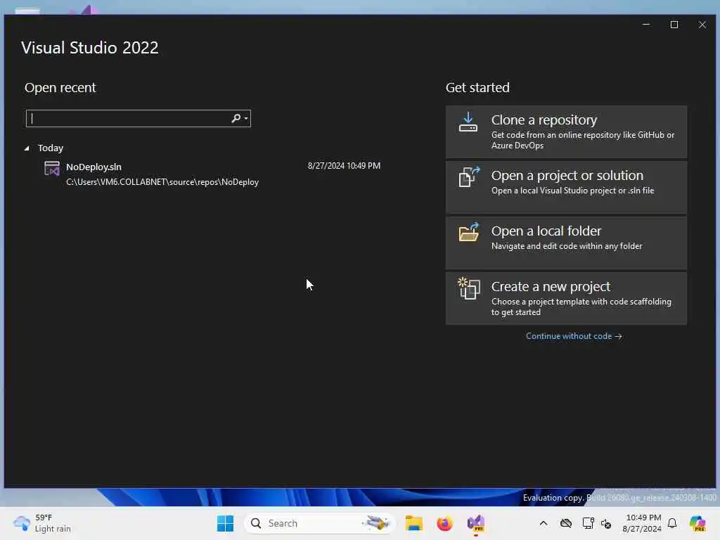Click the Visual Studio Preview taskbar icon

(476, 523)
